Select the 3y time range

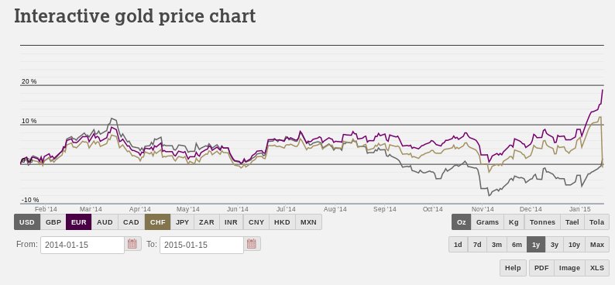555,245
